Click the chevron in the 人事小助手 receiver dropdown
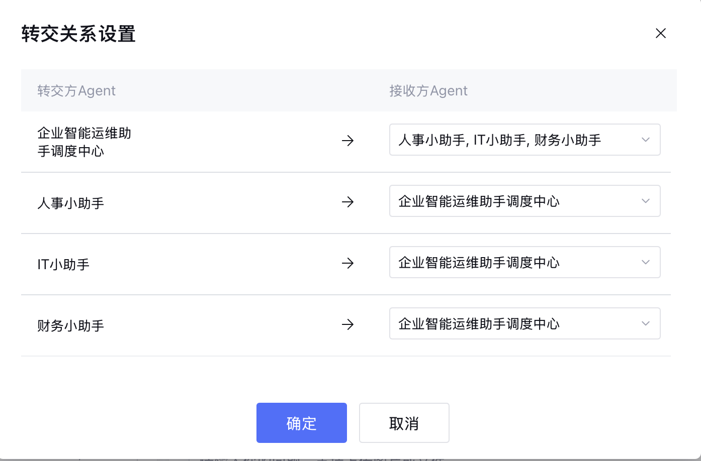This screenshot has width=701, height=461. [645, 201]
